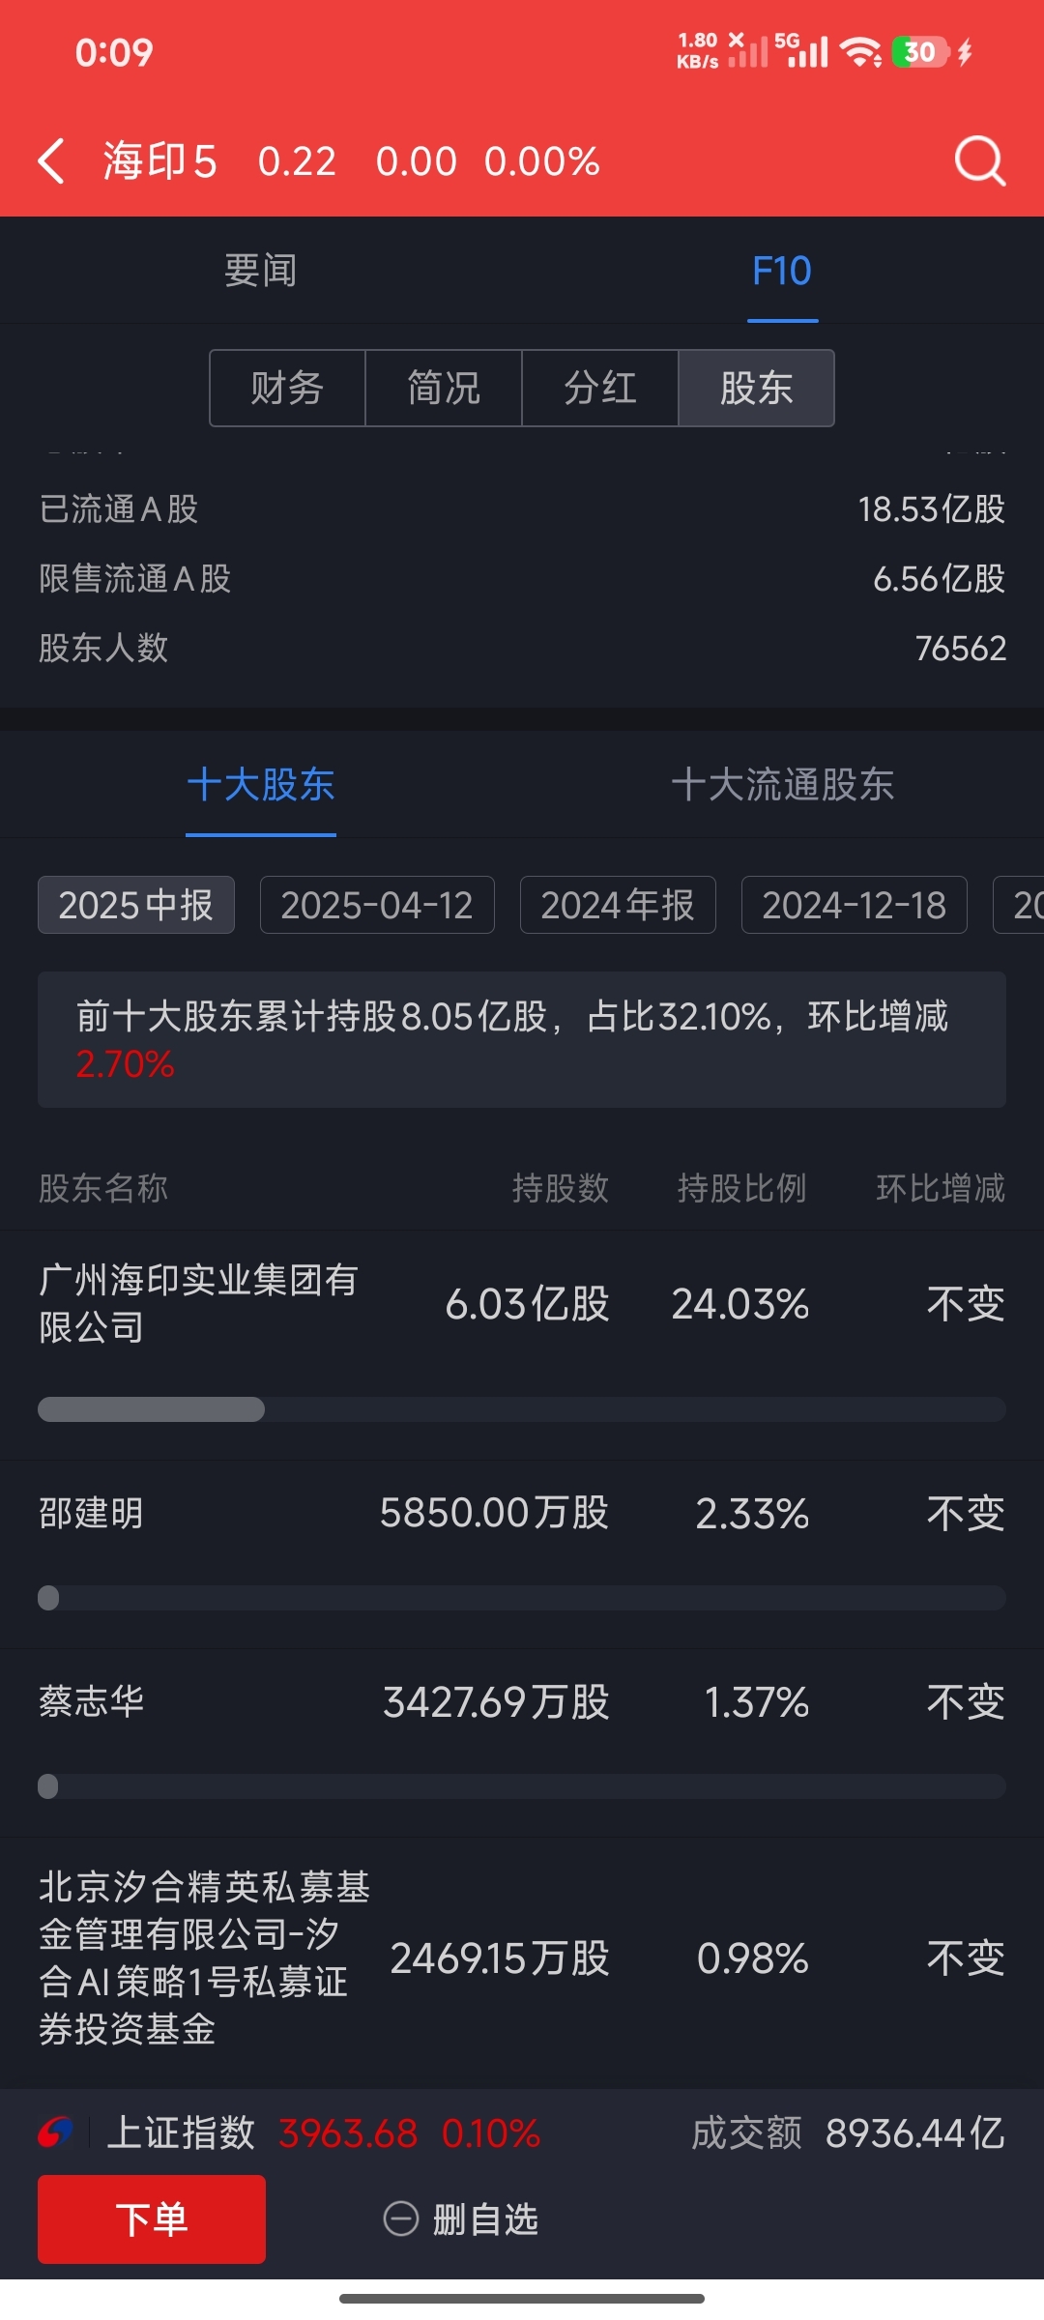Tap the 上证指数 logo icon

coord(56,2132)
